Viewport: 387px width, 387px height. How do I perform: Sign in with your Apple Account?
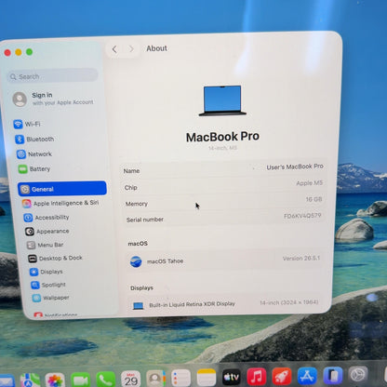tap(53, 99)
